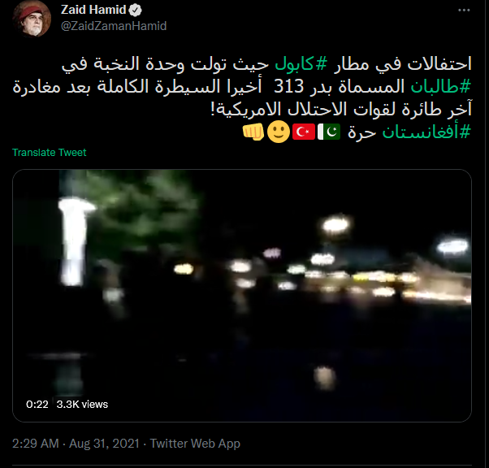Open the #طالبان hashtag
This screenshot has width=489, height=468.
tap(440, 87)
